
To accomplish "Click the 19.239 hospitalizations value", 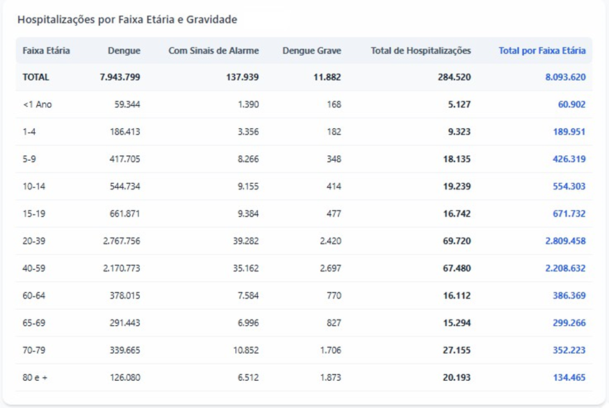I will pyautogui.click(x=456, y=187).
